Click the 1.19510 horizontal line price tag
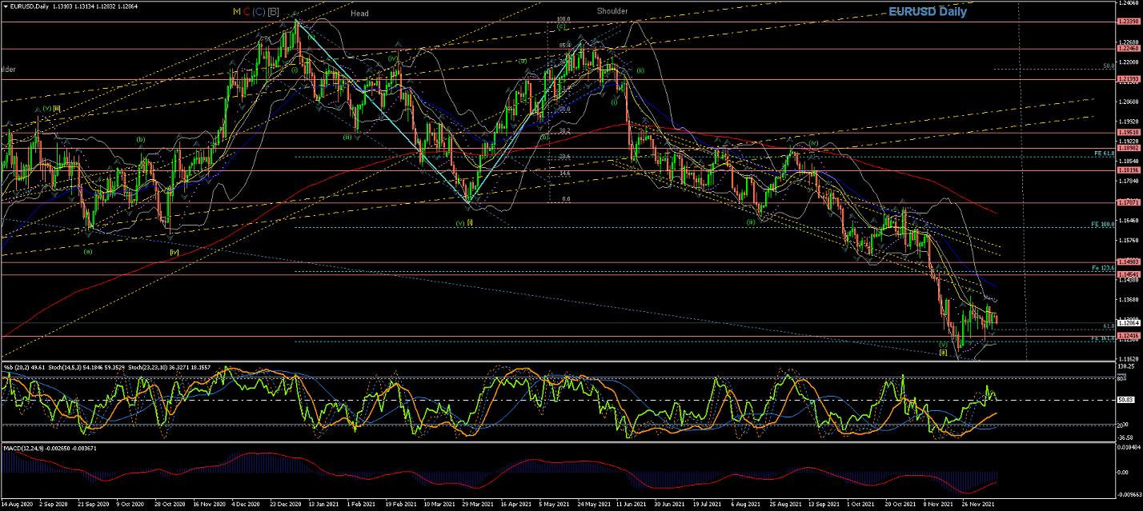The image size is (1143, 511). pos(1128,133)
